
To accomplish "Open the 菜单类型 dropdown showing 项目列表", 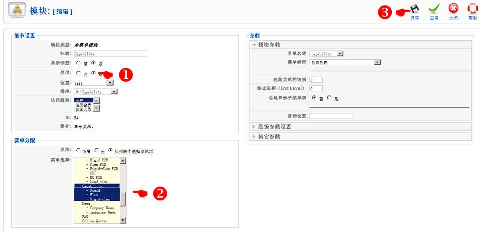I will click(345, 62).
